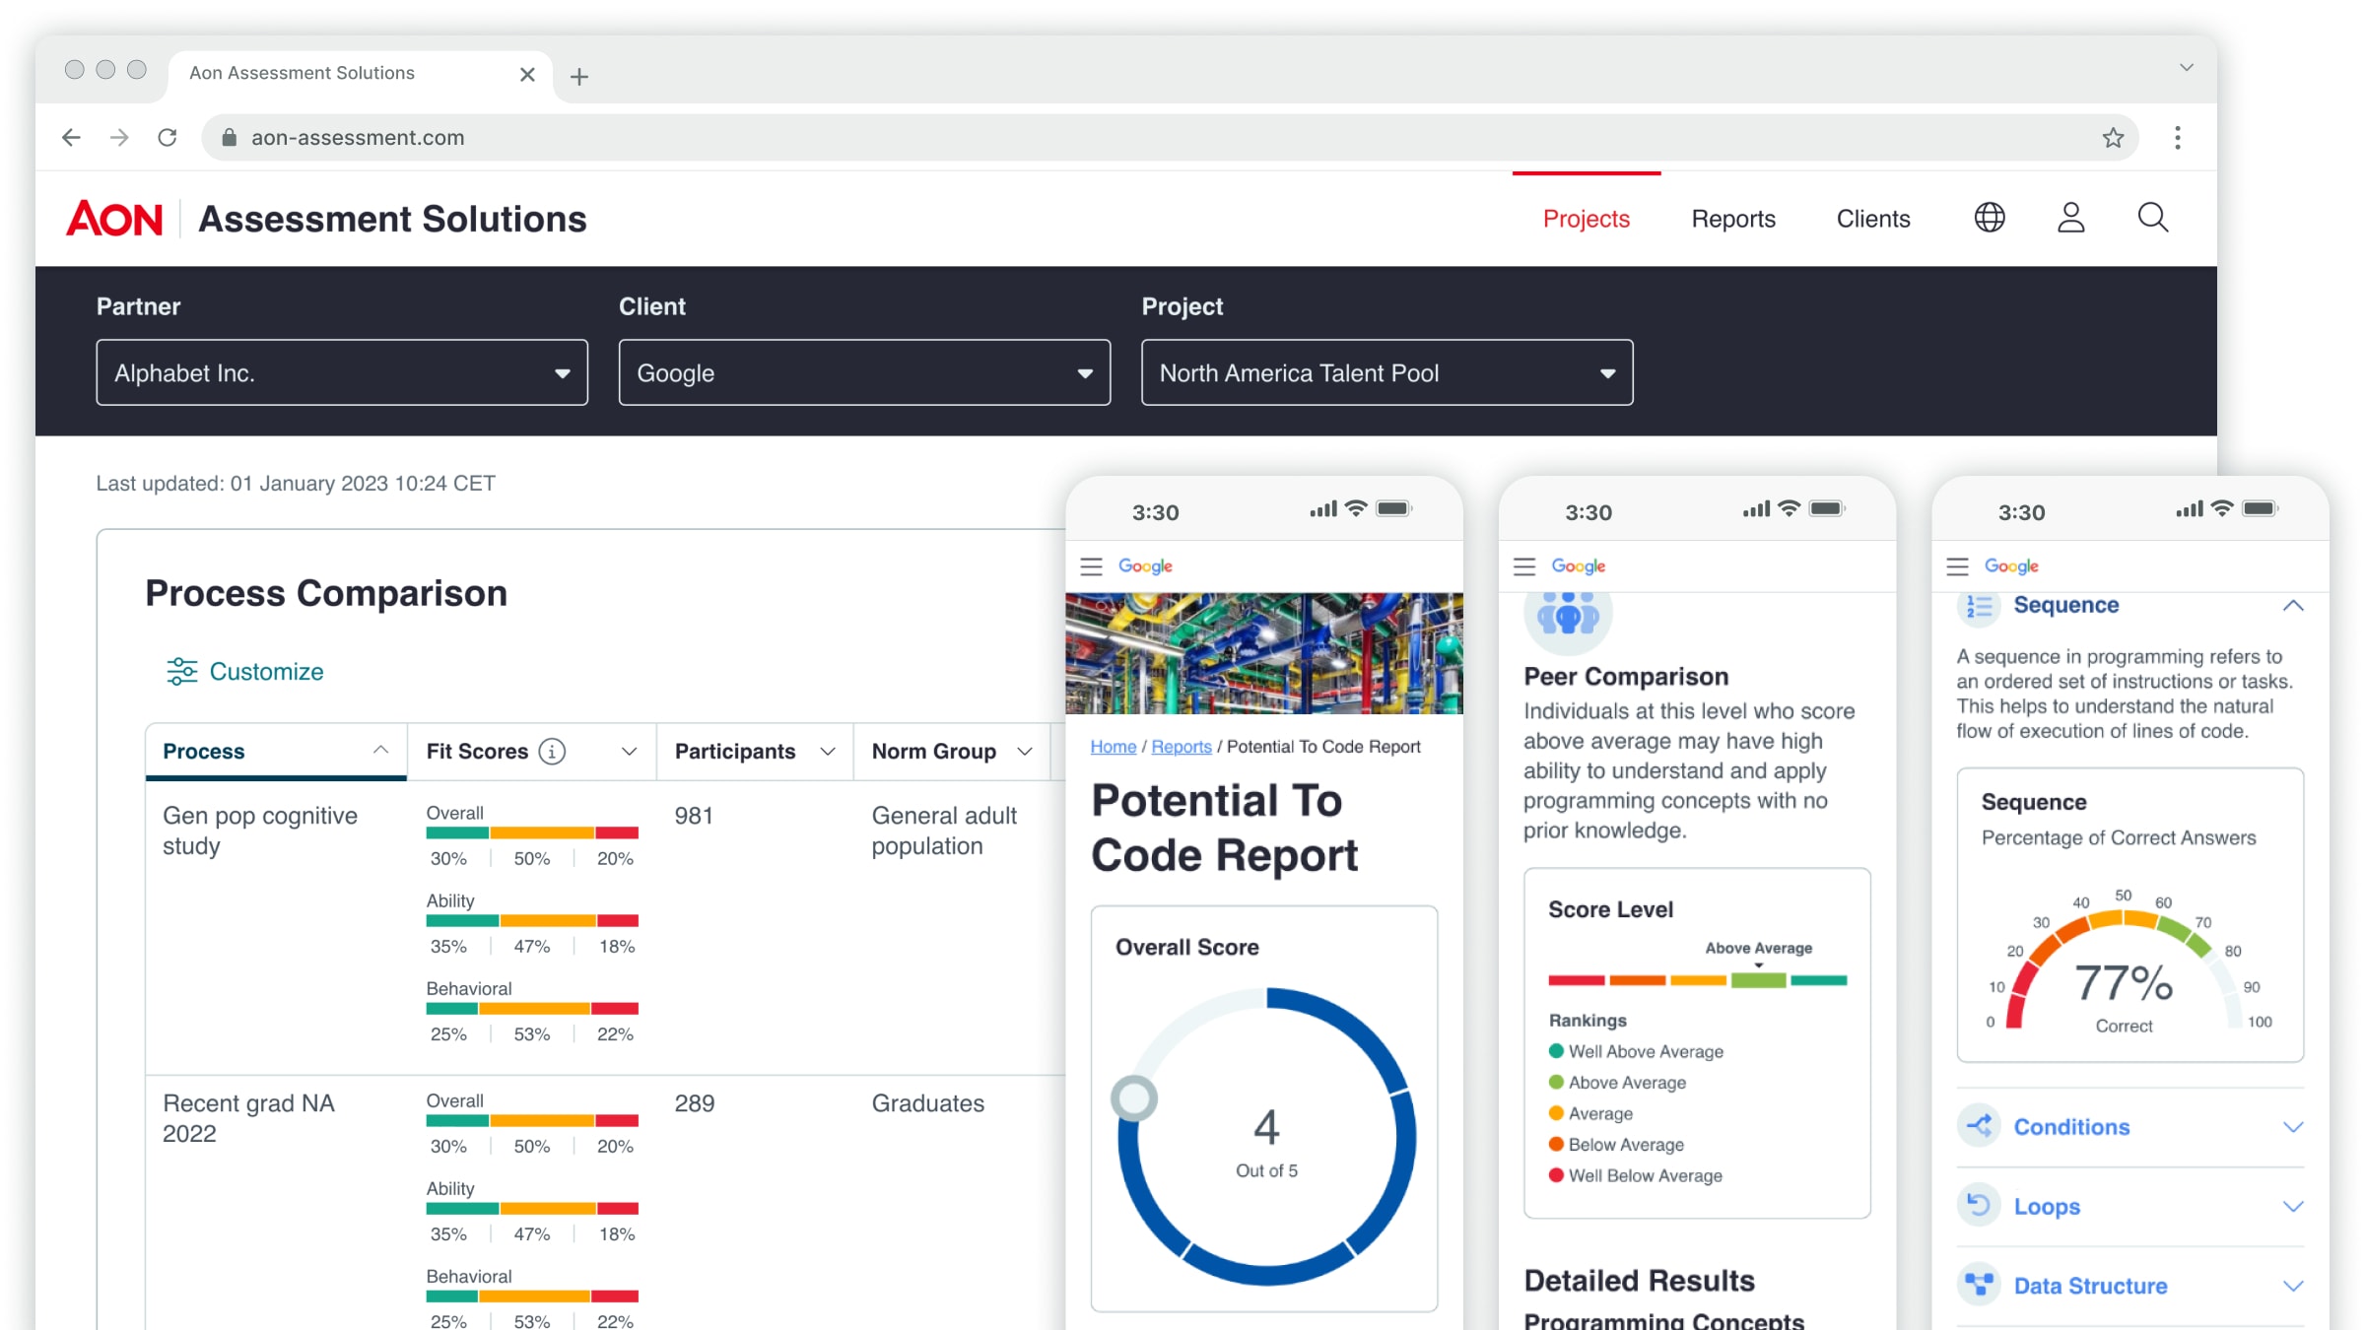Click the colorful pipes banner image

coord(1264,653)
